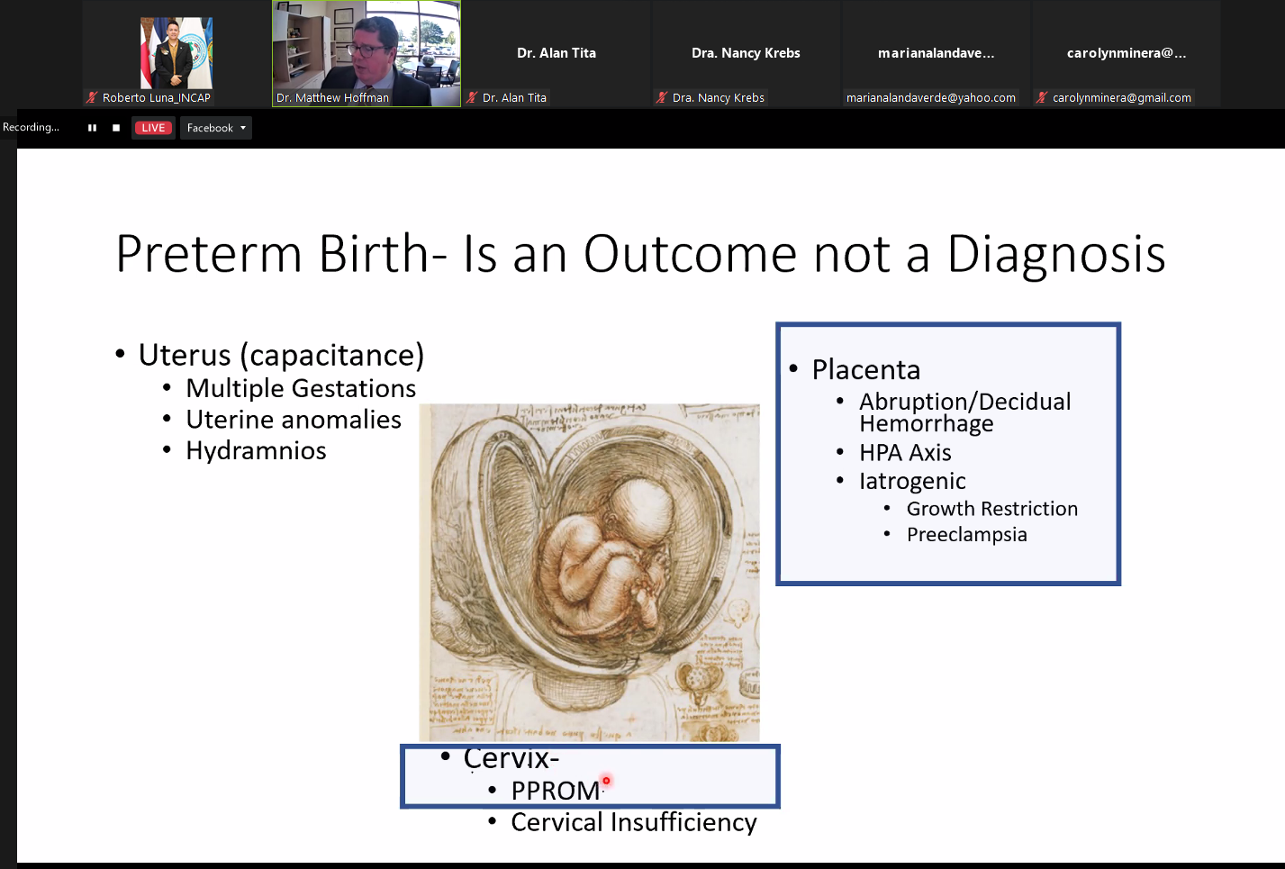The image size is (1285, 869).
Task: Click muted mic icon beside Dra. Nancy Krebs
Action: (662, 97)
